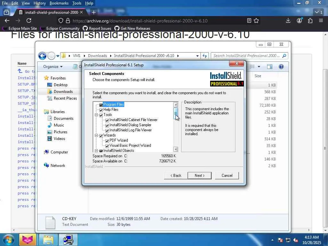Click the component list scrollbar thumb
The width and height of the screenshot is (328, 246).
click(176, 114)
